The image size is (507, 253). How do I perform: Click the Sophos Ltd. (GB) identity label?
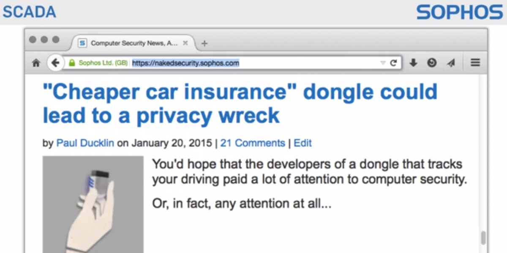tap(103, 63)
